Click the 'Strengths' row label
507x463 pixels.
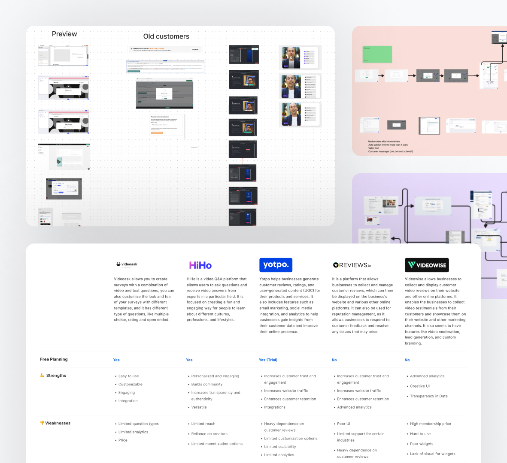click(x=56, y=376)
